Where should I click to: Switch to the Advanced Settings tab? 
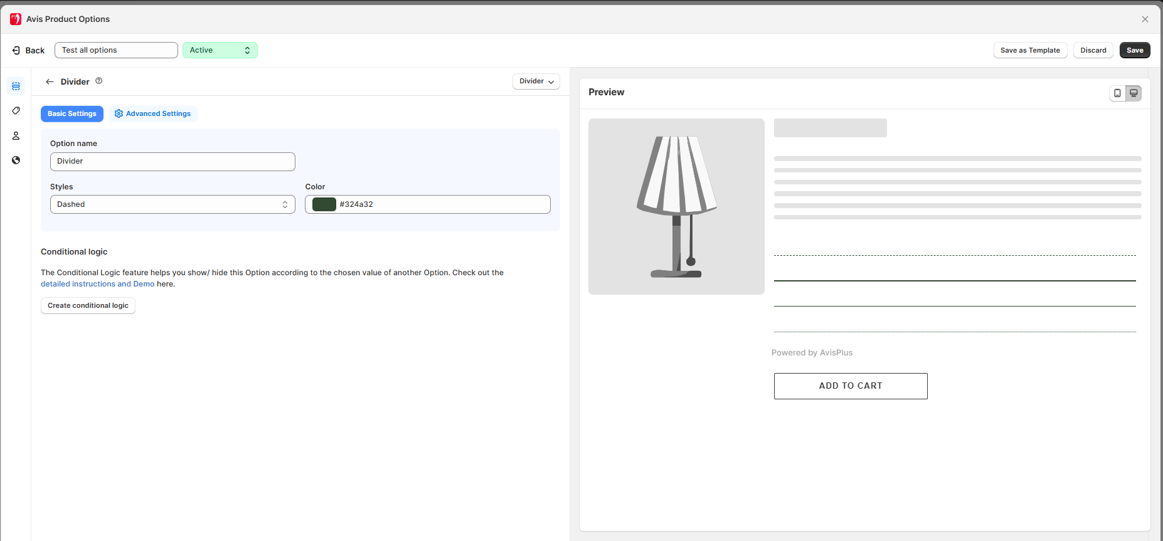(153, 113)
